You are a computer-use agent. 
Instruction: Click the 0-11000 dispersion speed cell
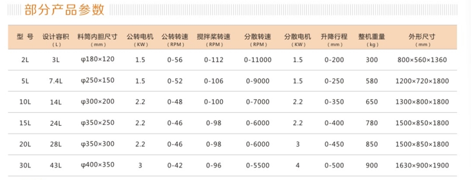click(258, 60)
